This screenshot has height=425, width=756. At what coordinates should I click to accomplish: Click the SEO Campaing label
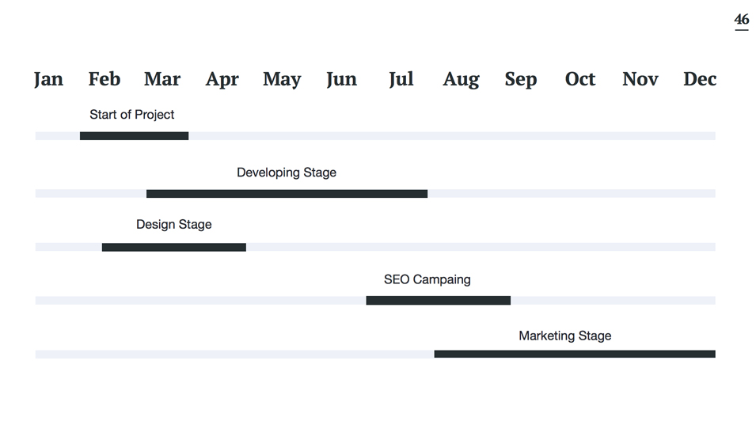point(427,279)
